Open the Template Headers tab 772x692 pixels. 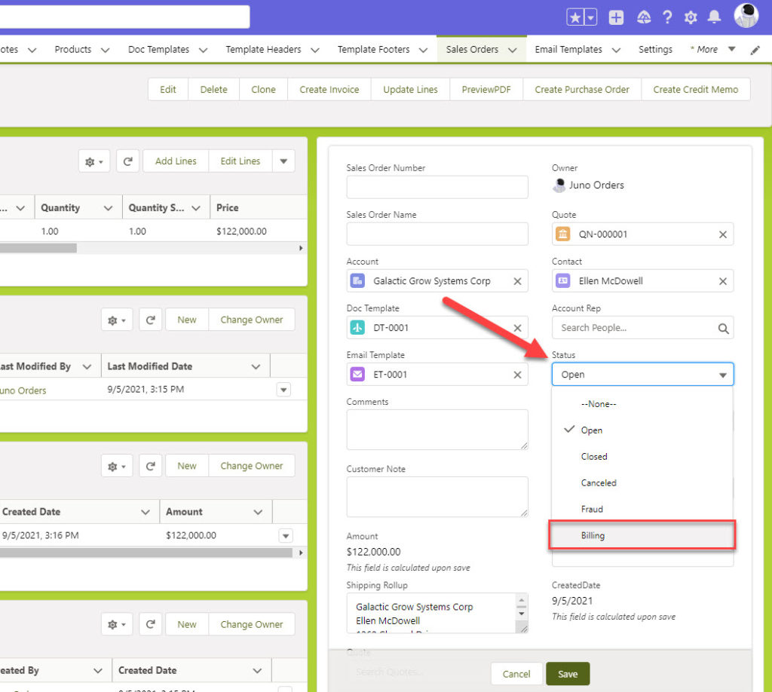pos(263,49)
